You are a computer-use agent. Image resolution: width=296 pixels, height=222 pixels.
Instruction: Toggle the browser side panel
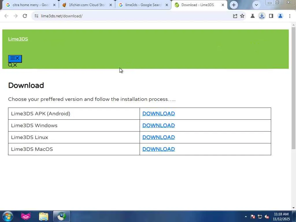tap(271, 16)
